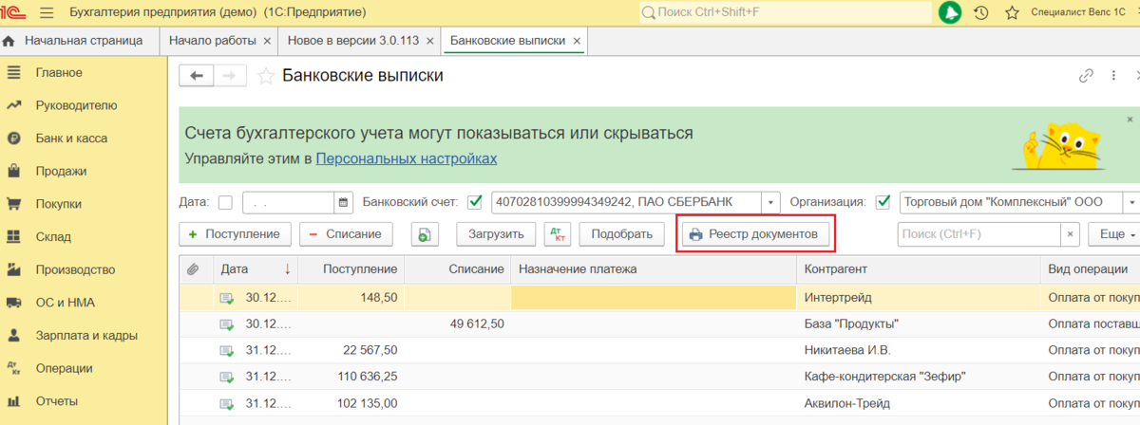Click the 1C logo icon
The image size is (1140, 425).
coord(15,12)
